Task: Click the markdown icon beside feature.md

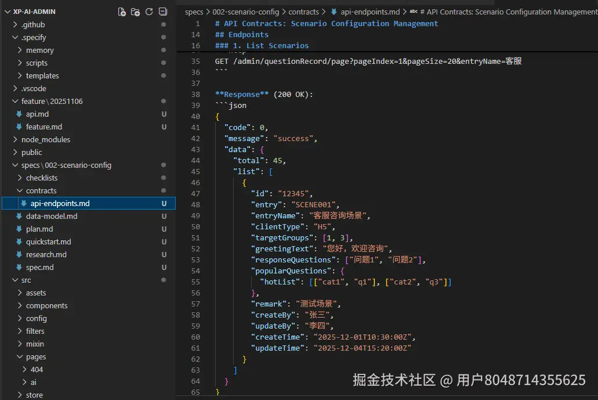Action: coord(19,127)
